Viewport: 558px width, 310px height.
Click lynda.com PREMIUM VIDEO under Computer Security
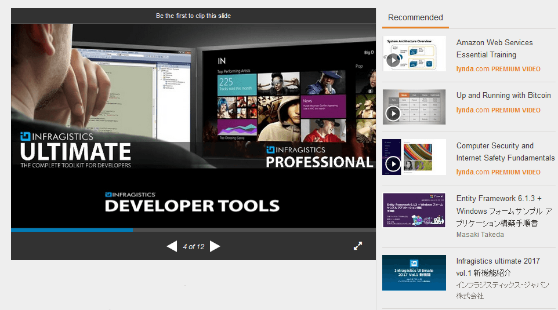[498, 172]
